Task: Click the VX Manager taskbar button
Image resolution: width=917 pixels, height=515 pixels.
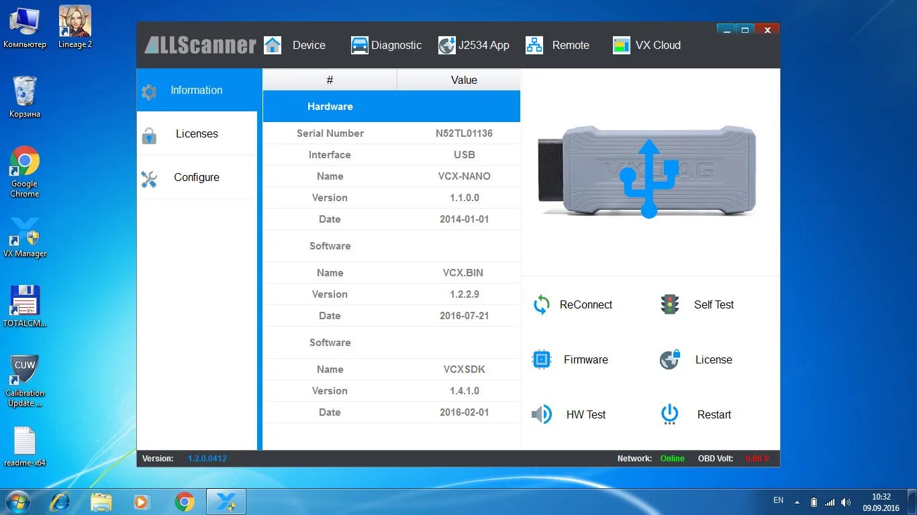Action: coord(226,502)
